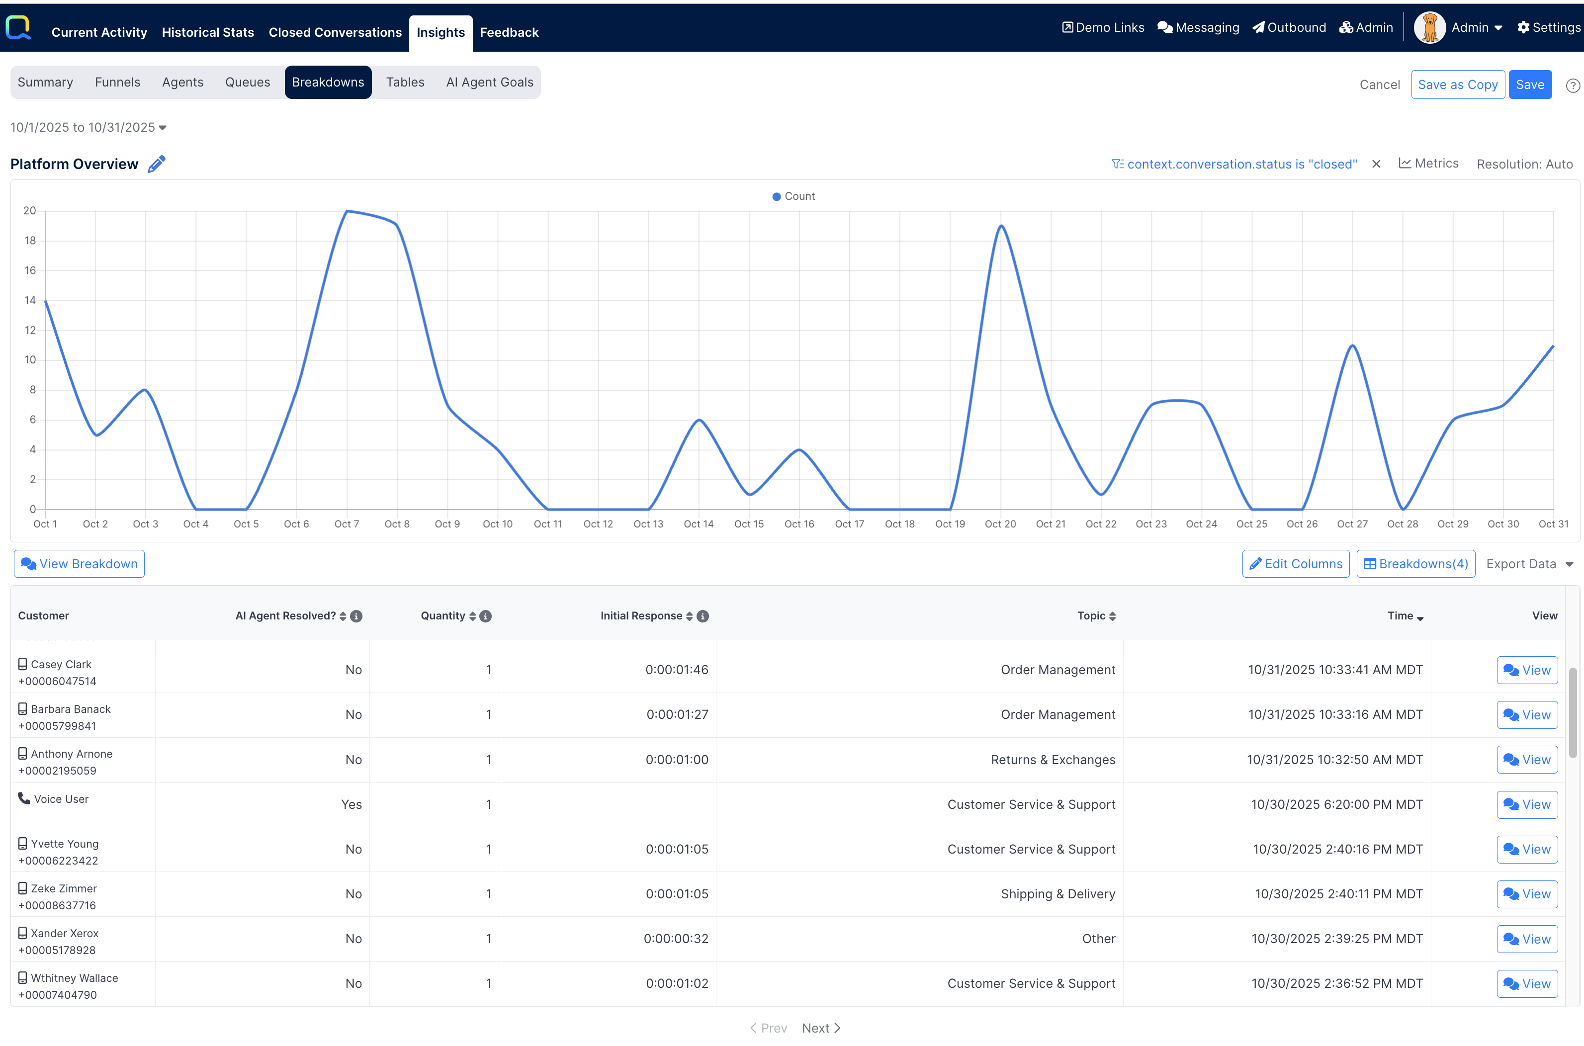Click info icon beside AI Agent Resolved
The width and height of the screenshot is (1584, 1046).
tap(356, 616)
